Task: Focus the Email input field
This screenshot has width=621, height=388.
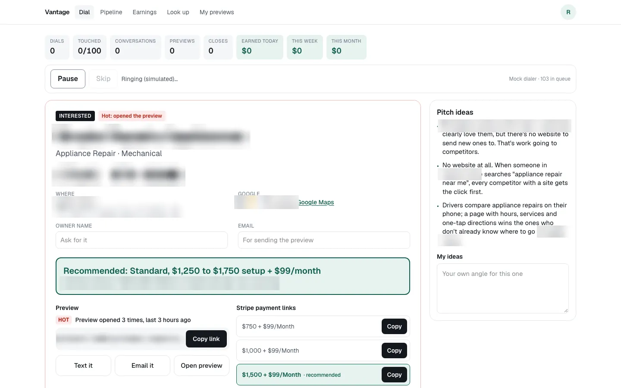Action: (324, 240)
